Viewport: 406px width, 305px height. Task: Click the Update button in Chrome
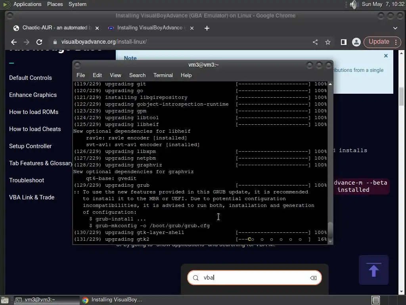pos(379,42)
